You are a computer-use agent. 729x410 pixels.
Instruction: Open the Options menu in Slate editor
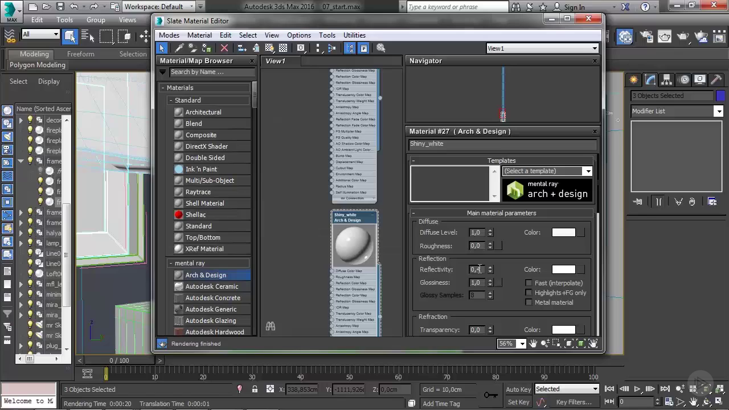pos(299,35)
